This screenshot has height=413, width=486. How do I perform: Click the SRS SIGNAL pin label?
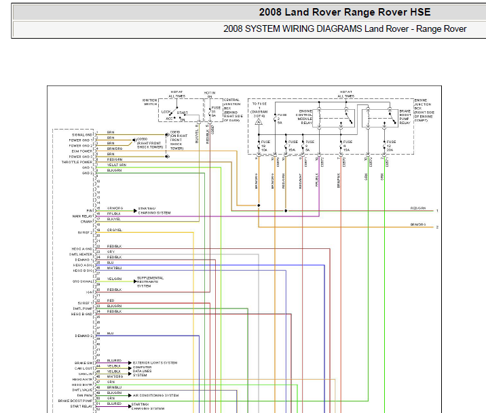coord(82,281)
